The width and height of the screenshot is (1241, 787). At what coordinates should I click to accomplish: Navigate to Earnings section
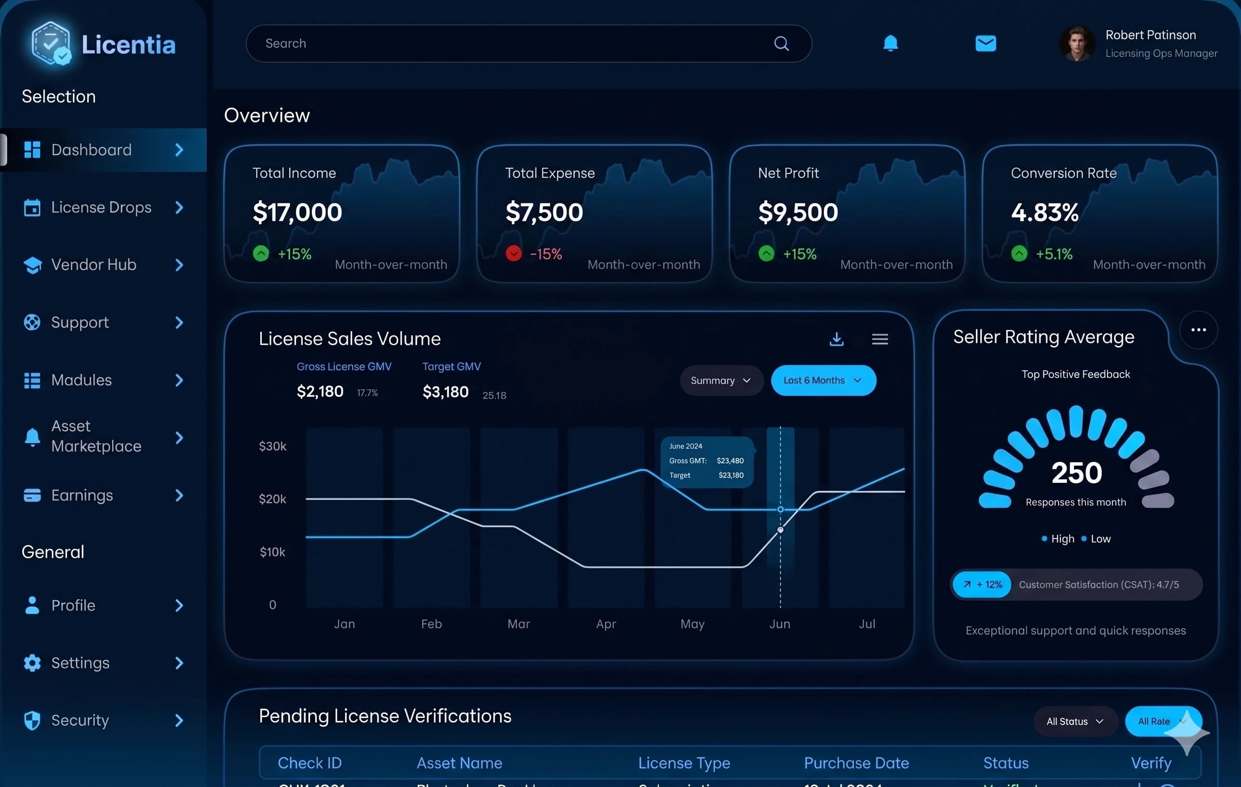click(103, 495)
